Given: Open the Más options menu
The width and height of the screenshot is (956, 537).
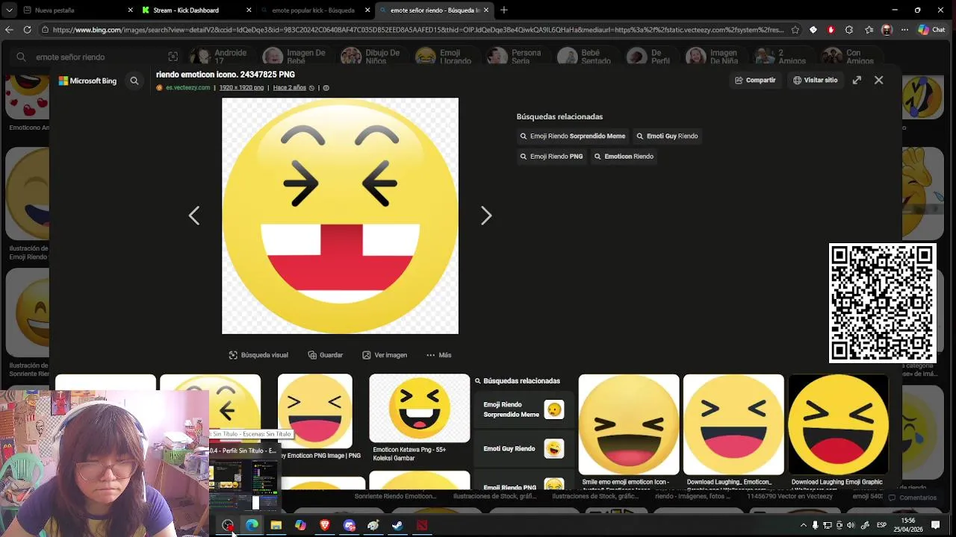Looking at the screenshot, I should (x=438, y=355).
